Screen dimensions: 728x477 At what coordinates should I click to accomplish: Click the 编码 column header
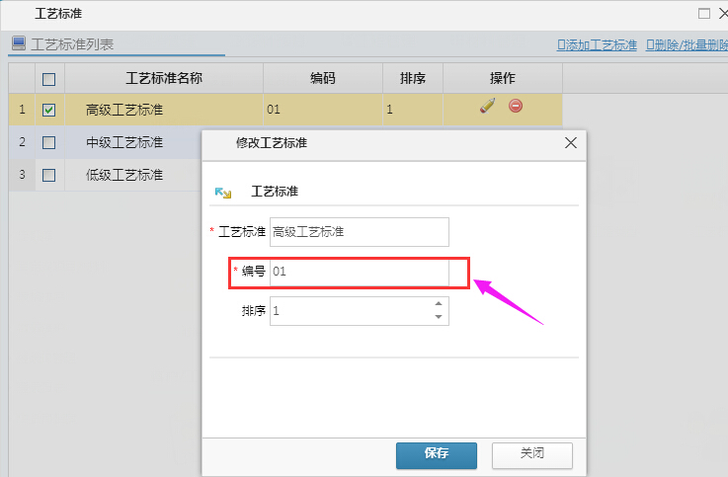coord(323,78)
